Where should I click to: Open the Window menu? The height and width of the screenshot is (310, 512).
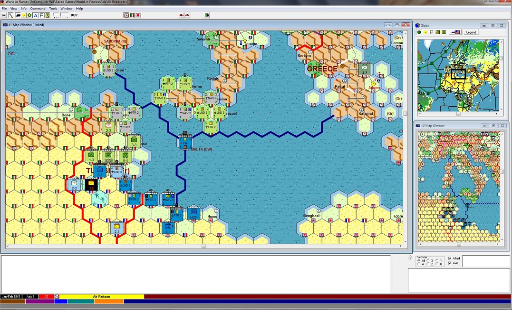(x=66, y=9)
